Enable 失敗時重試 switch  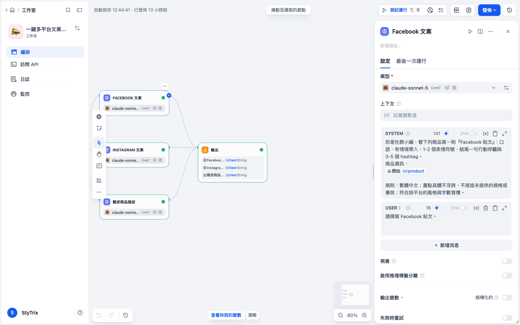point(507,318)
